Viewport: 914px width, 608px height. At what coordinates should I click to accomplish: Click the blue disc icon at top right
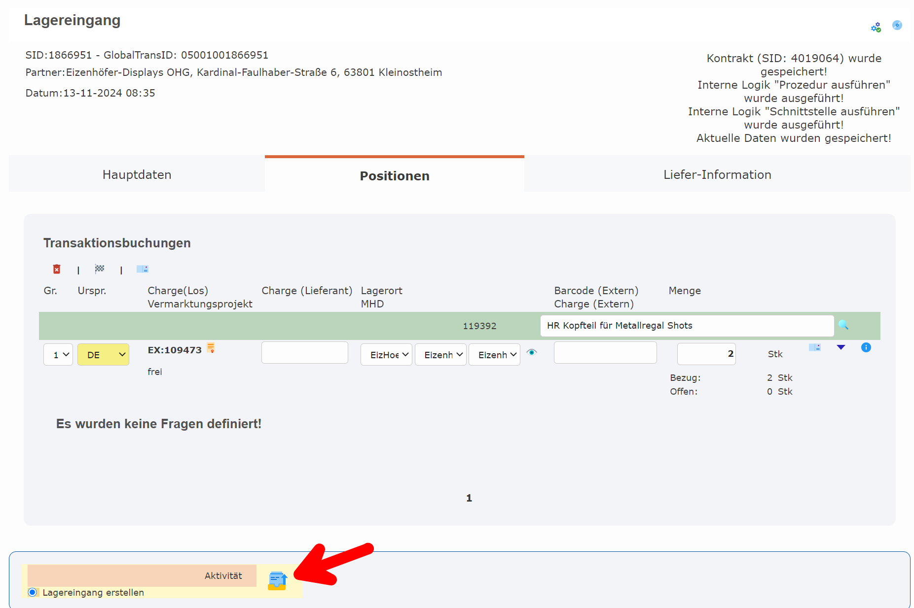coord(897,25)
